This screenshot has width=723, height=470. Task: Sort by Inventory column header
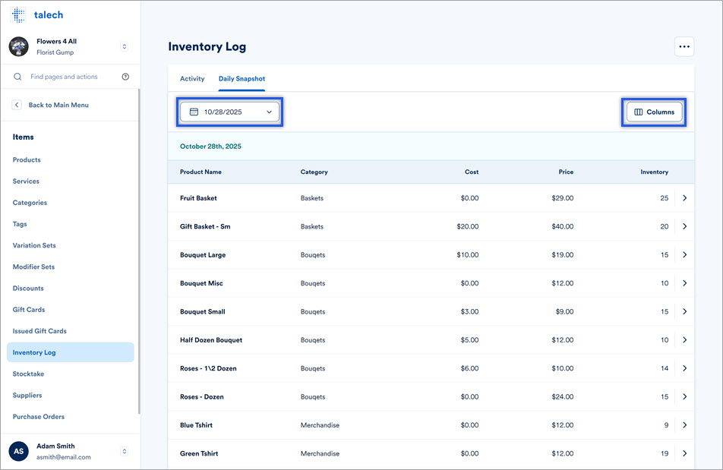pyautogui.click(x=654, y=172)
